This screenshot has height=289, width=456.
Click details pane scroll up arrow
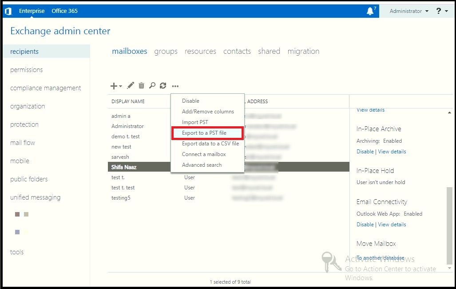coord(450,112)
